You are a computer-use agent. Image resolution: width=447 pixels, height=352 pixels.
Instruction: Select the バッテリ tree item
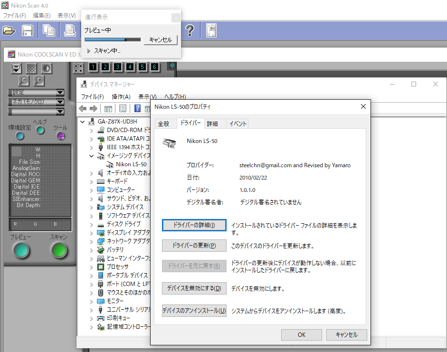pos(115,250)
